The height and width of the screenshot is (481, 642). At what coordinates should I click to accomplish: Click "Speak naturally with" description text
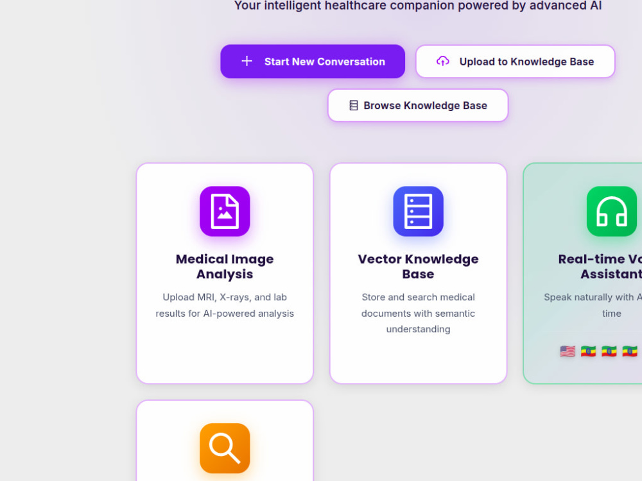coord(589,297)
